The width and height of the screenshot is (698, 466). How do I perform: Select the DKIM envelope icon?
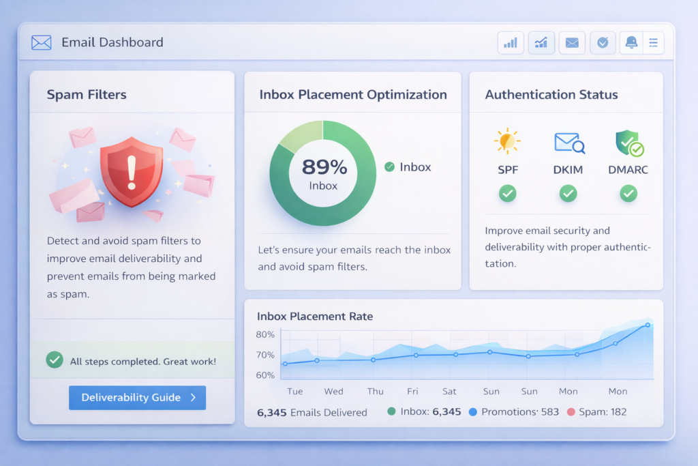tap(568, 142)
